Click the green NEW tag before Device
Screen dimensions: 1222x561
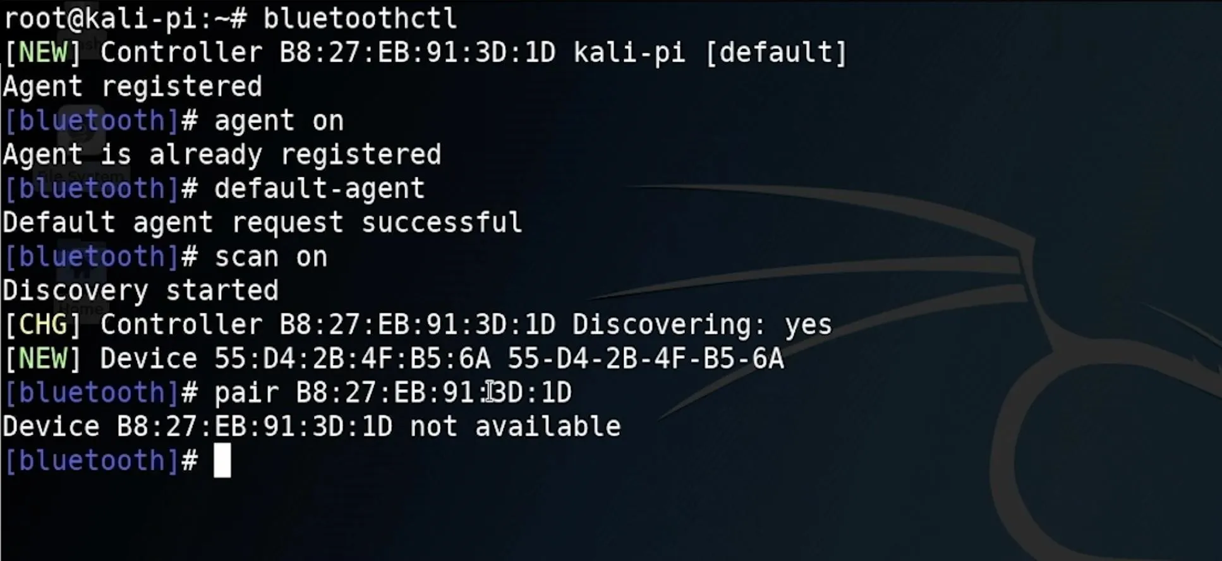[43, 359]
